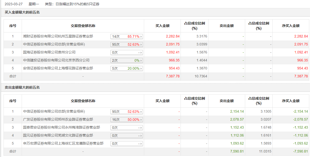Select the 星期一 weekday text
This screenshot has height=157, width=310.
tap(34, 4)
